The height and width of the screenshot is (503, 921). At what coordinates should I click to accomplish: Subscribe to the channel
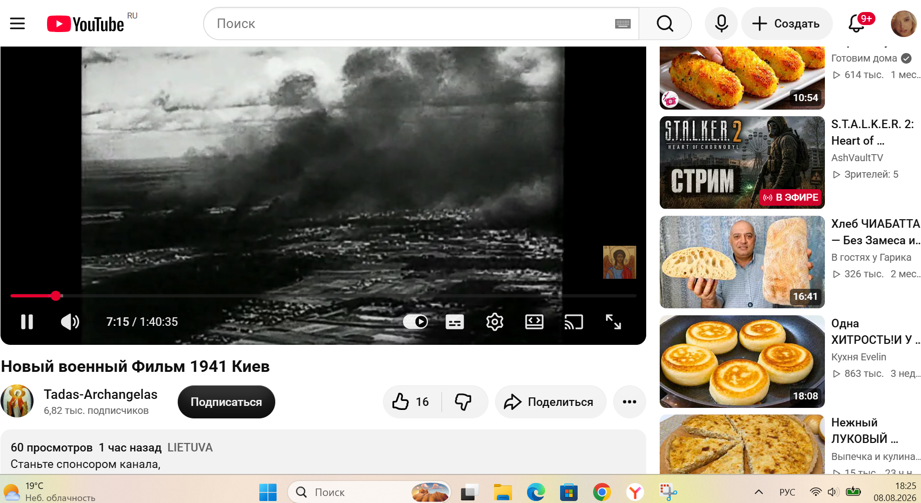(226, 402)
